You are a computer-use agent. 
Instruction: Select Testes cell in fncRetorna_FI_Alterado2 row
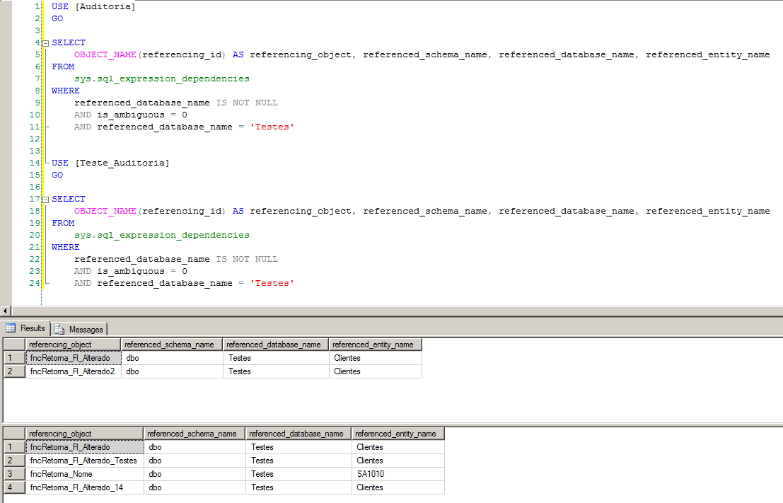276,371
